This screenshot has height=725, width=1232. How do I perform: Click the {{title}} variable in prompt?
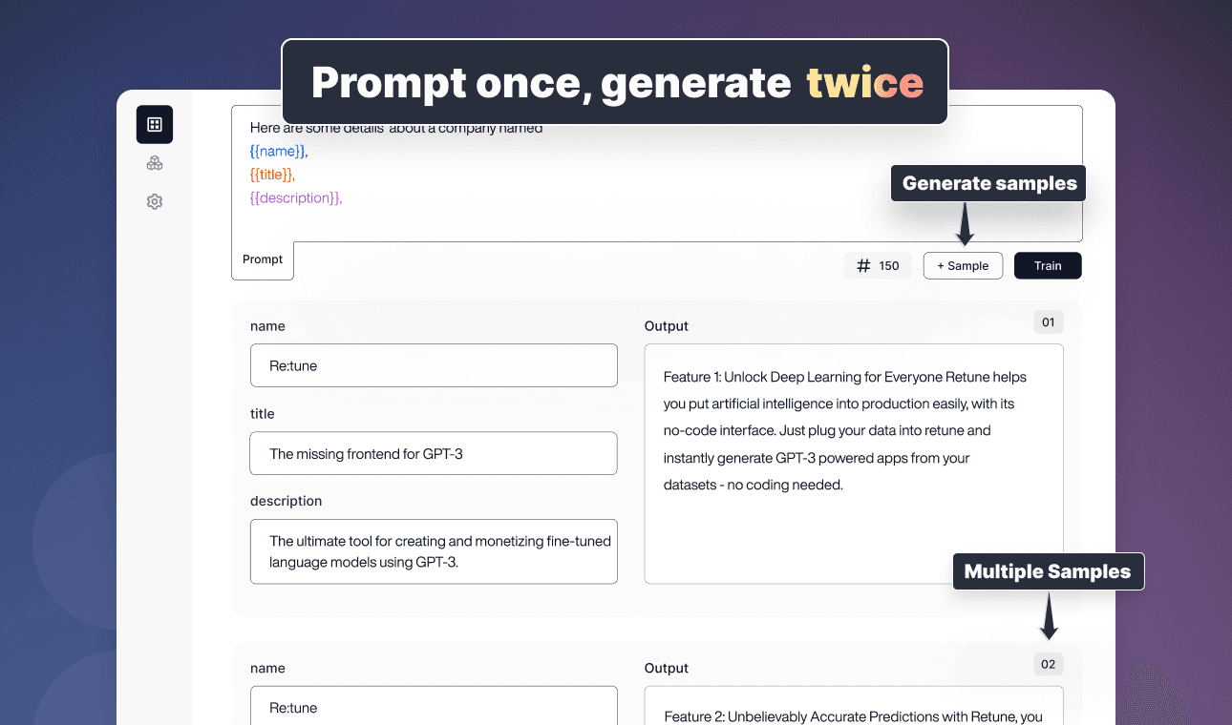point(272,175)
